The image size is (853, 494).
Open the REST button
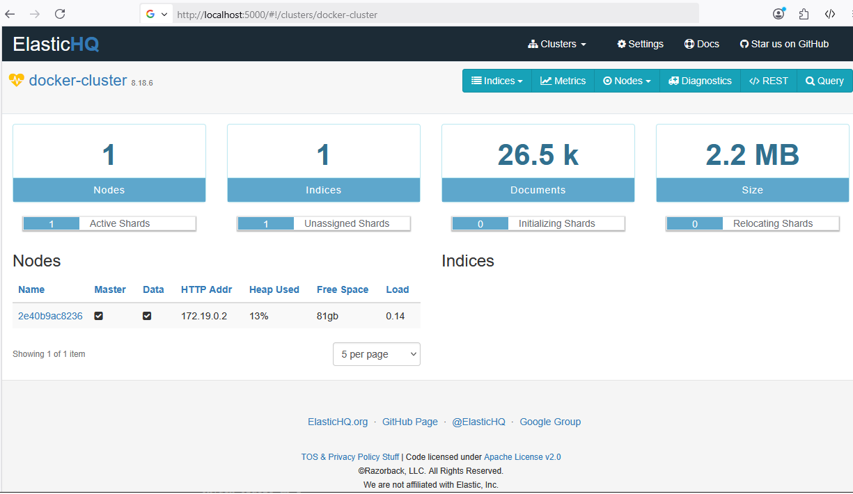tap(768, 81)
